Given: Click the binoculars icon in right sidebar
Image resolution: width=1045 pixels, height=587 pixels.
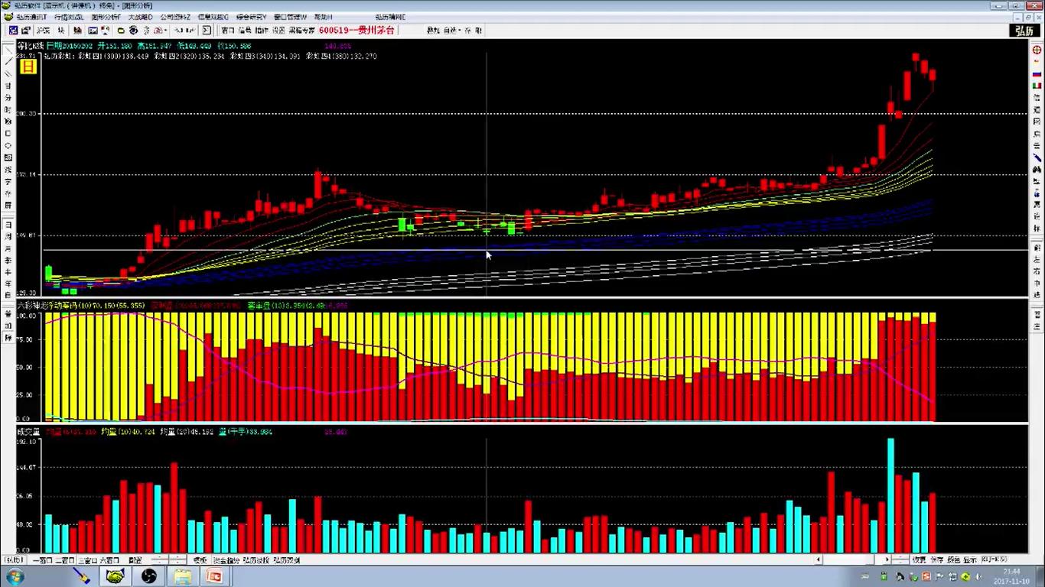Looking at the screenshot, I should coord(1037,169).
